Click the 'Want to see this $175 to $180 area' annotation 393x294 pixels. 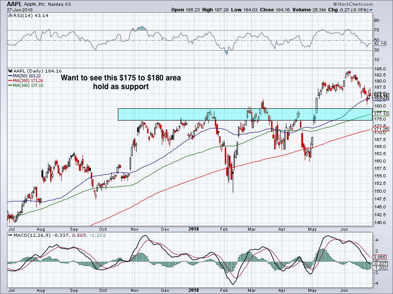(x=121, y=78)
